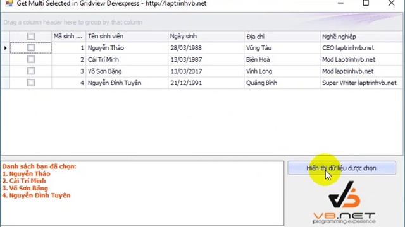Select the Mod Laptrinhvb.net cell for Cái Trí Minh
This screenshot has width=405, height=227.
tap(361, 59)
